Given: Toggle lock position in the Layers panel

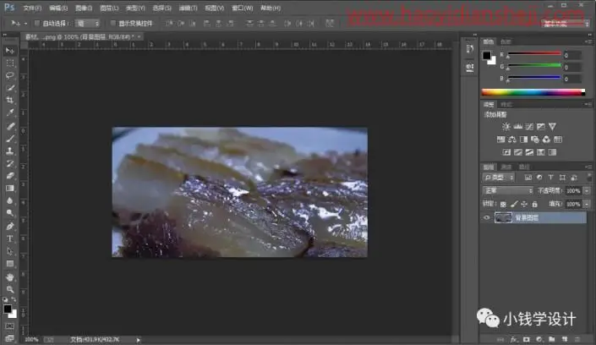Looking at the screenshot, I should click(524, 205).
